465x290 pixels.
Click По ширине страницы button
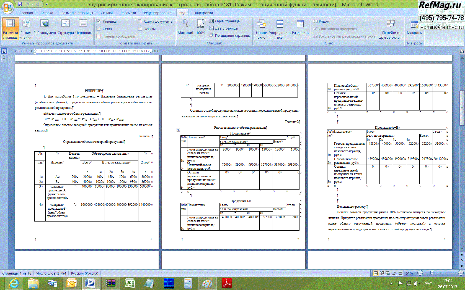(x=230, y=35)
